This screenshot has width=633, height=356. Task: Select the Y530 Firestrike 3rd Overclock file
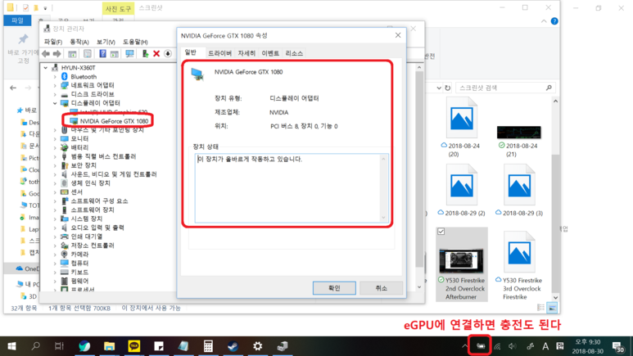pos(519,266)
